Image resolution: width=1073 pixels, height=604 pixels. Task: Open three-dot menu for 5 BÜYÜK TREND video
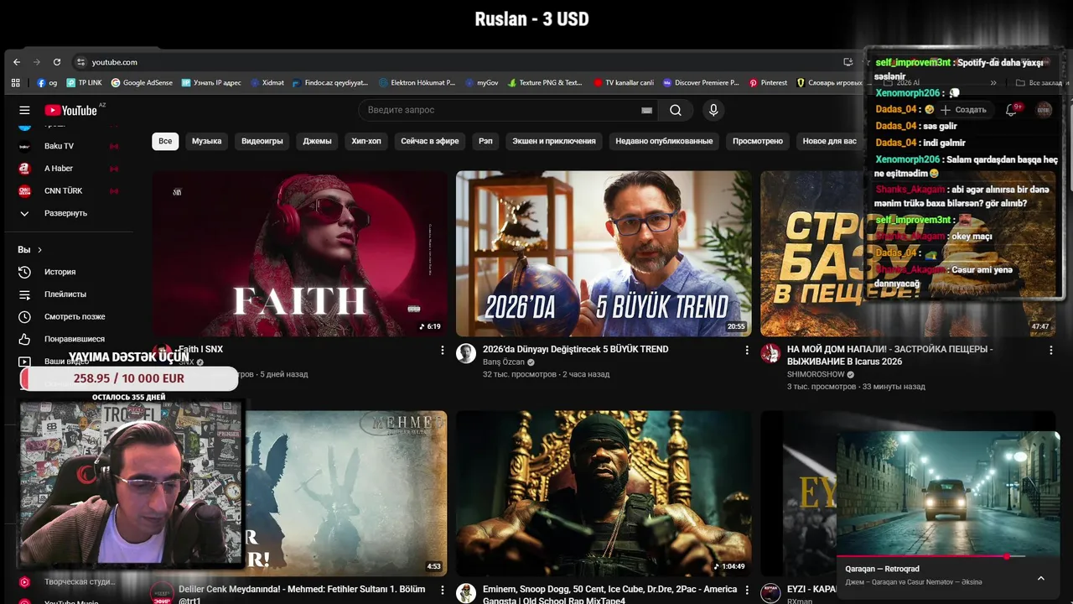pyautogui.click(x=747, y=351)
